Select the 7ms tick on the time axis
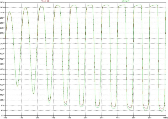This screenshot has height=119, width=168. point(117,117)
